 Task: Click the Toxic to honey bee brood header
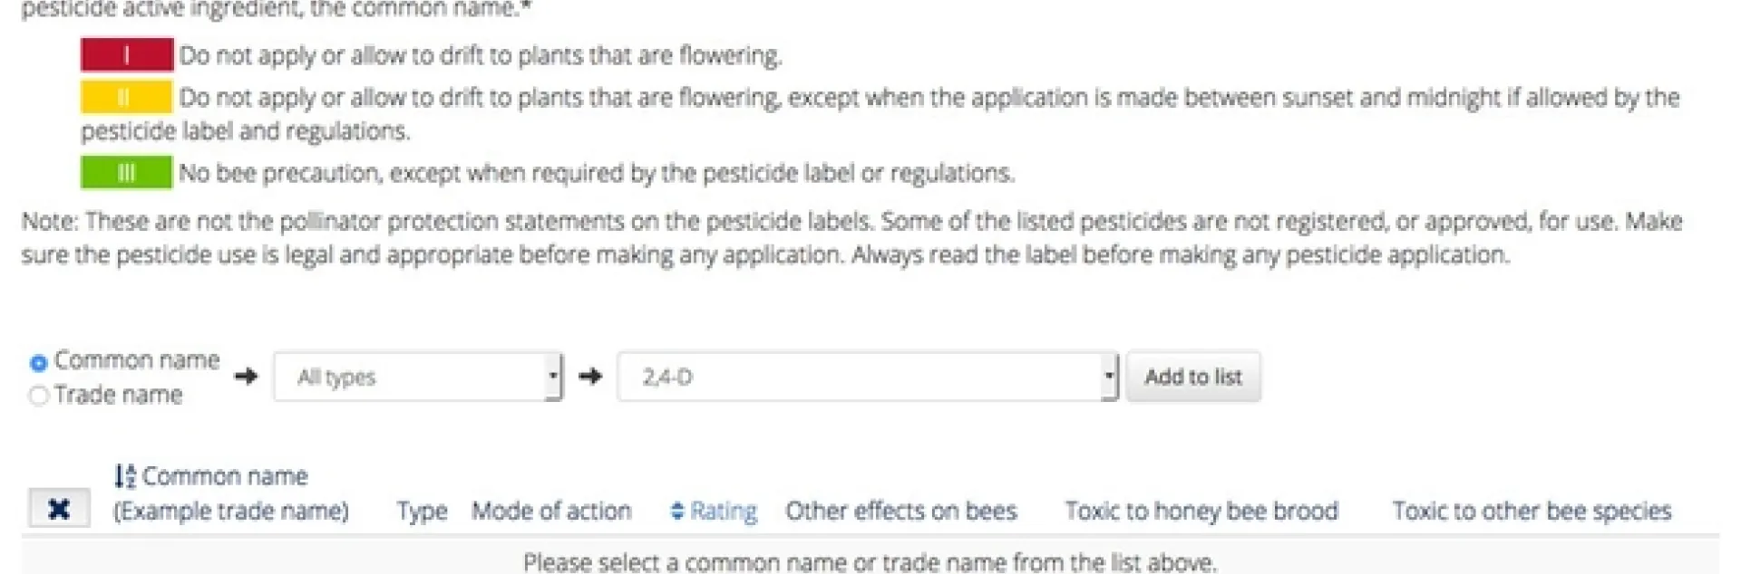pos(1201,511)
